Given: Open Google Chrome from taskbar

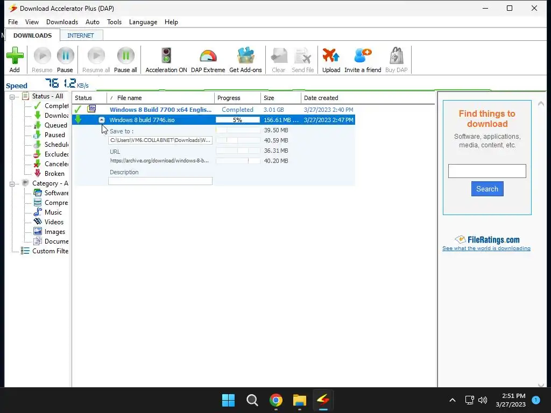Looking at the screenshot, I should [x=276, y=400].
